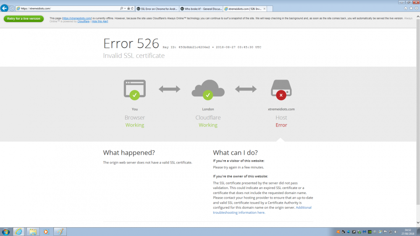
Task: Click the browser Back arrow button
Action: coord(5,8)
